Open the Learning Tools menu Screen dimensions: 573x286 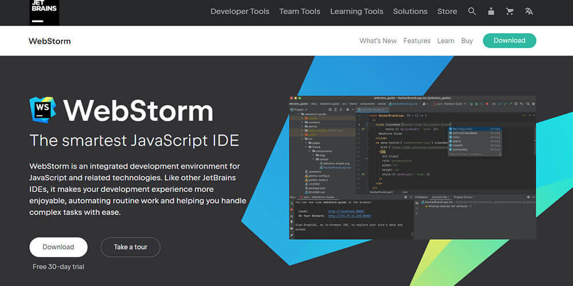(x=356, y=11)
